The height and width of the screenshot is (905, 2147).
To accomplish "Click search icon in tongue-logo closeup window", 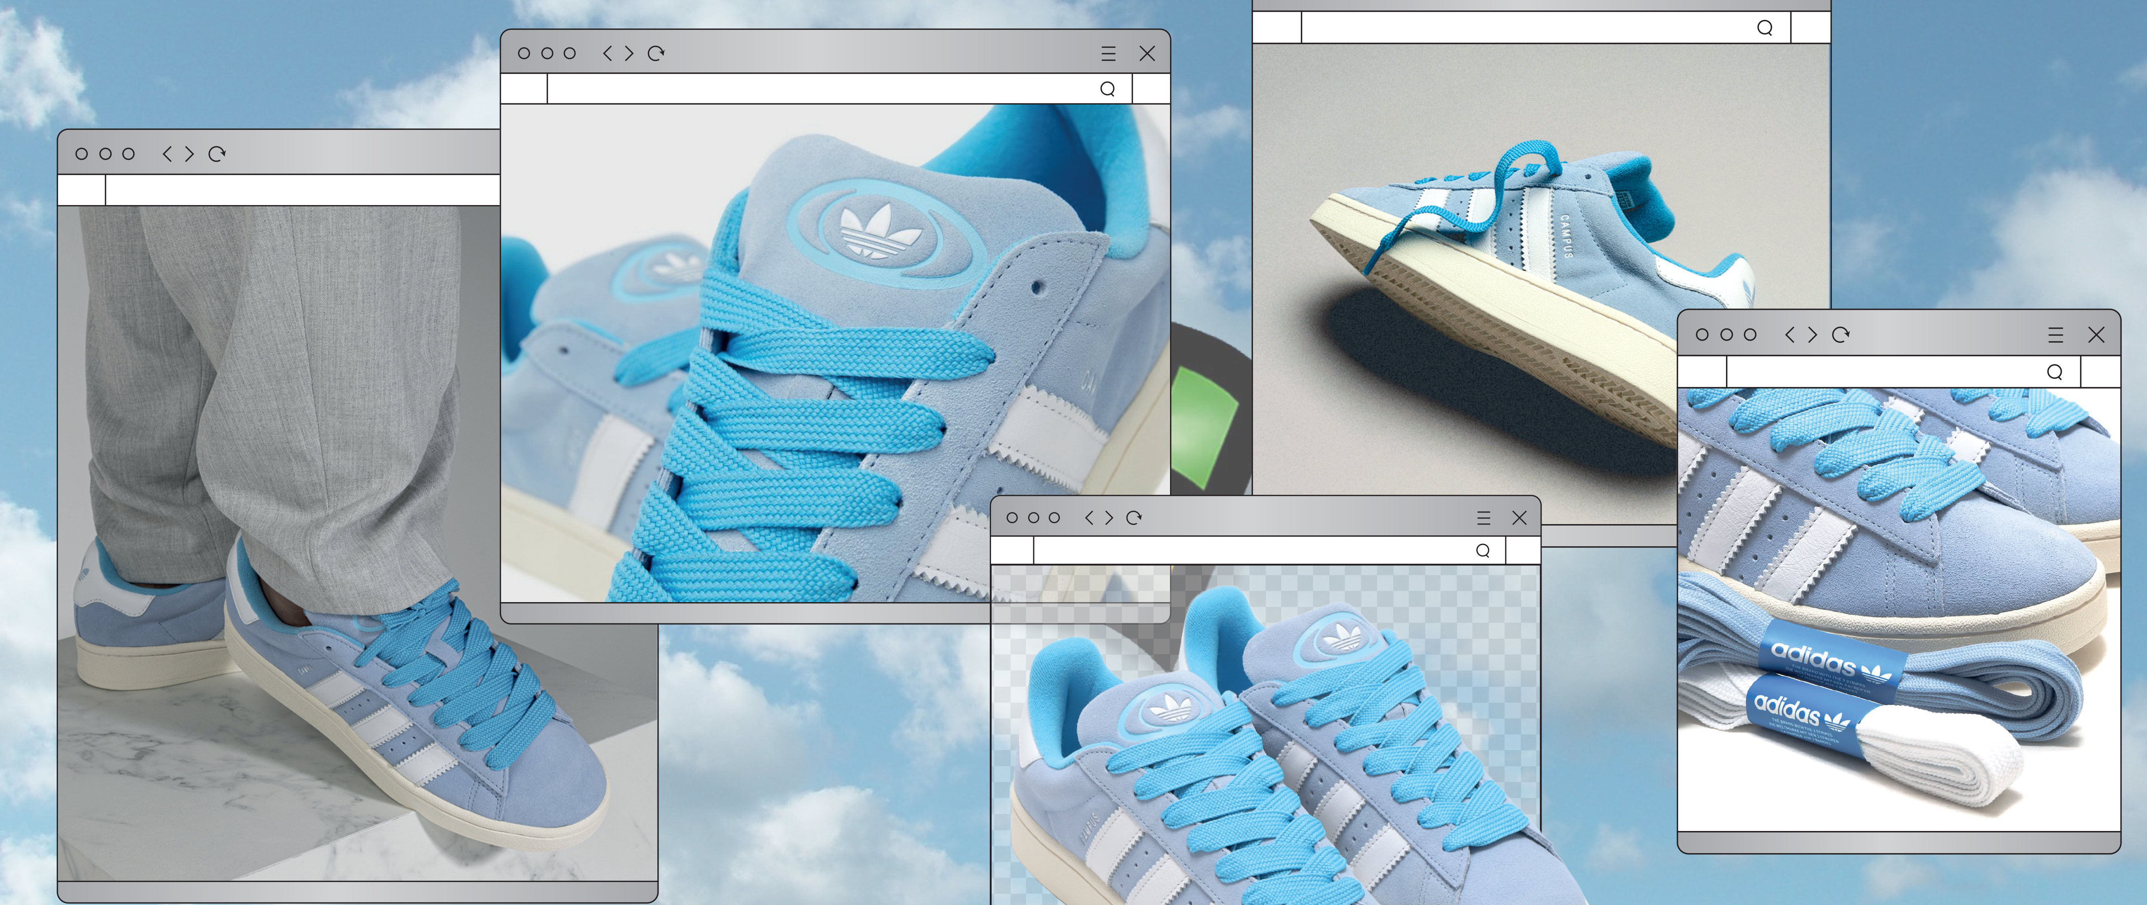I will [1108, 89].
